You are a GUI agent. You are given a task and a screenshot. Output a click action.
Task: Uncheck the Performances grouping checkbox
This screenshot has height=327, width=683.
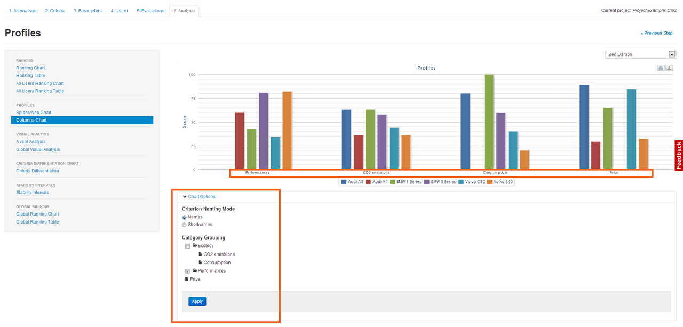tap(187, 271)
